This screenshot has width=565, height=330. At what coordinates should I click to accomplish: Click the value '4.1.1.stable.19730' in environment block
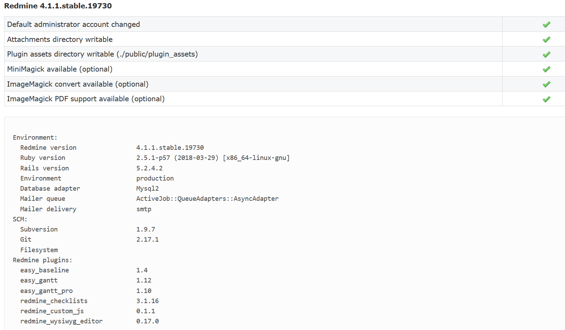point(170,148)
